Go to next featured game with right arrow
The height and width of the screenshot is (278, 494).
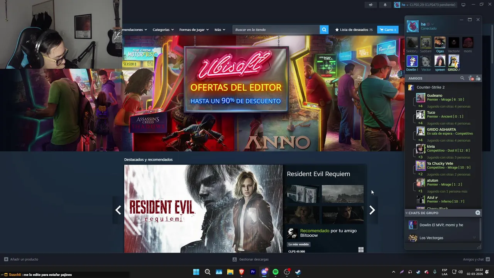coord(372,210)
